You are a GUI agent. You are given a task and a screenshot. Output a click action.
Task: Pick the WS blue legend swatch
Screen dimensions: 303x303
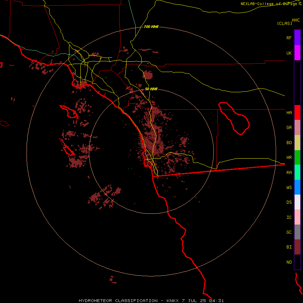coord(297,187)
